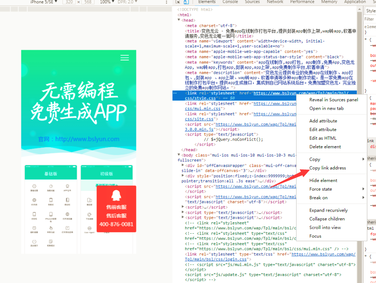
Task: Click the 售前客服 pre-sales support link
Action: click(x=116, y=207)
